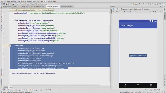Click MyProjects breadcrumb in navigation bar

pos(5,4)
